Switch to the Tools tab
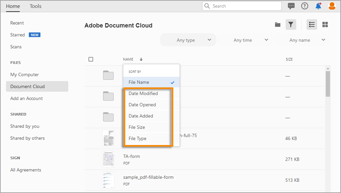This screenshot has width=341, height=193. click(35, 6)
